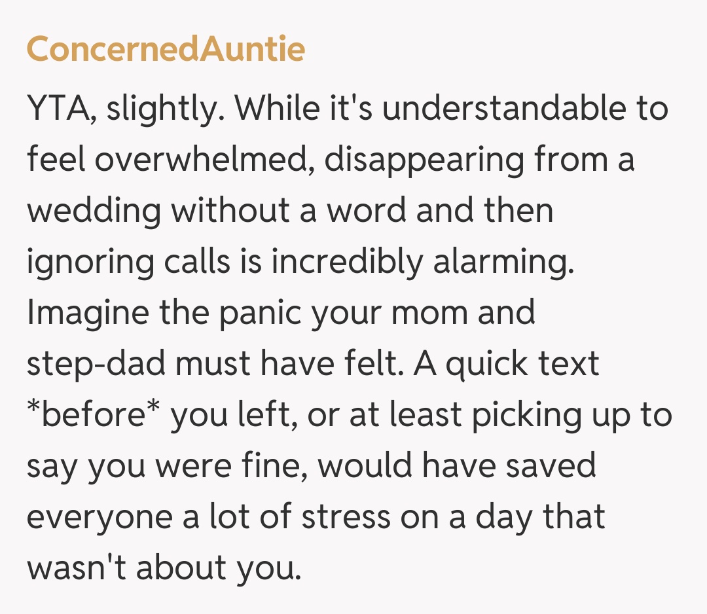Click the phrase 'A quick text'

pos(506,363)
